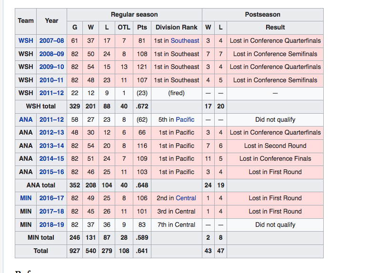Click the '(fired)' cell
Screen dimensions: 378x273
pyautogui.click(x=177, y=93)
